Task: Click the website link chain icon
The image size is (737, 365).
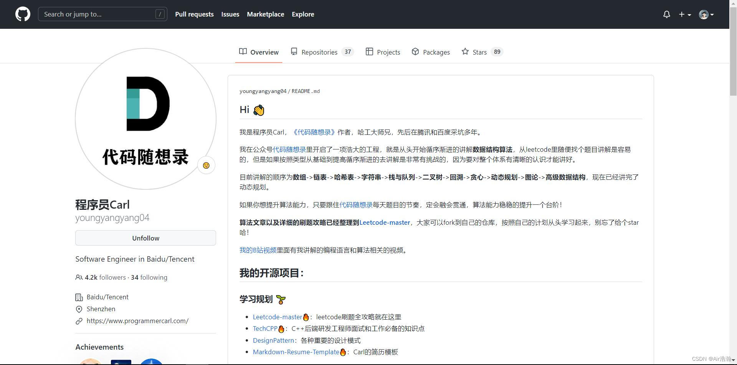Action: 79,321
